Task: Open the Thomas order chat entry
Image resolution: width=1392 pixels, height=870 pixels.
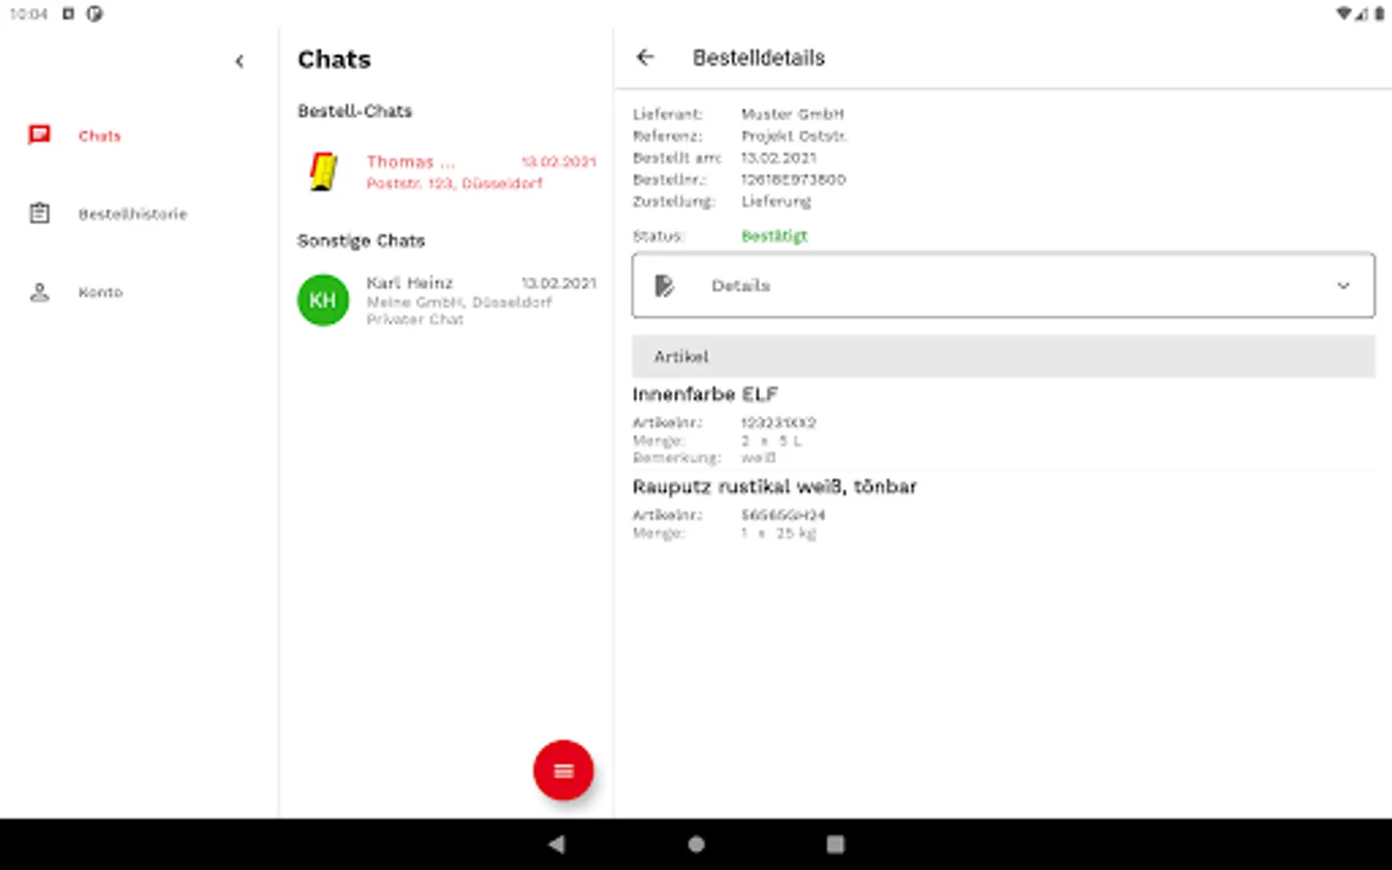Action: click(447, 172)
